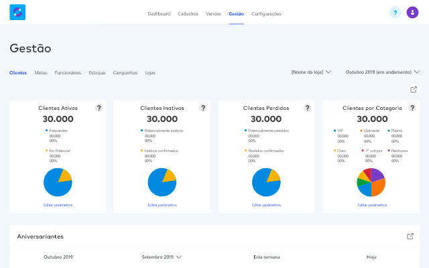Click the Clientes Perdidos help question mark
This screenshot has height=268, width=429.
coord(308,108)
